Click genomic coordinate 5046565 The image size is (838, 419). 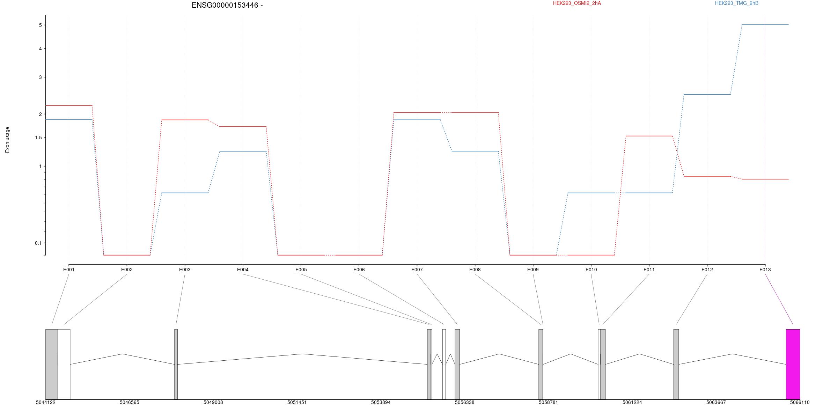[130, 403]
